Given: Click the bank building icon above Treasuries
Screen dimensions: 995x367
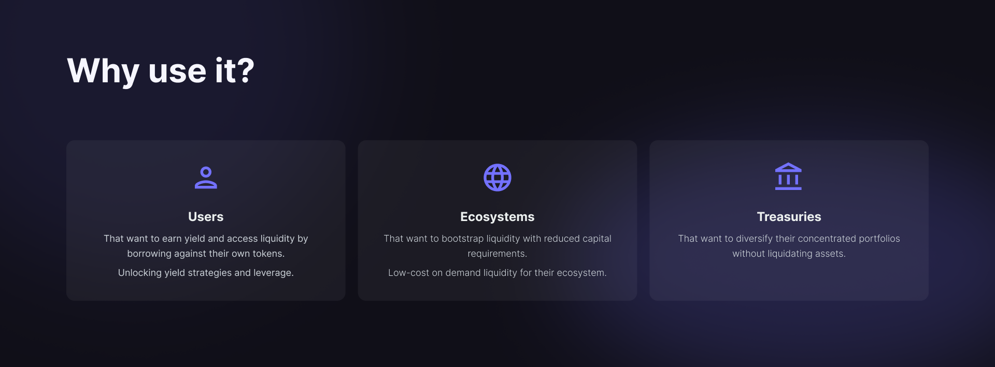Looking at the screenshot, I should pyautogui.click(x=788, y=177).
